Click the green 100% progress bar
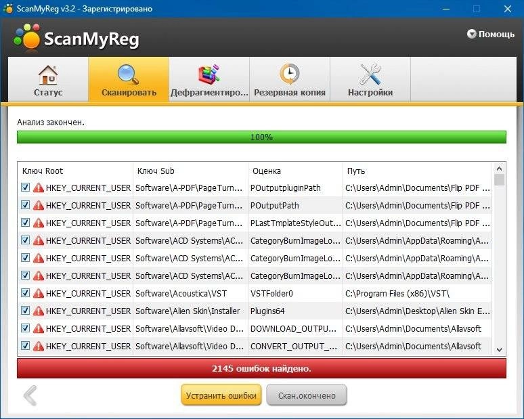The image size is (524, 419). pos(262,137)
